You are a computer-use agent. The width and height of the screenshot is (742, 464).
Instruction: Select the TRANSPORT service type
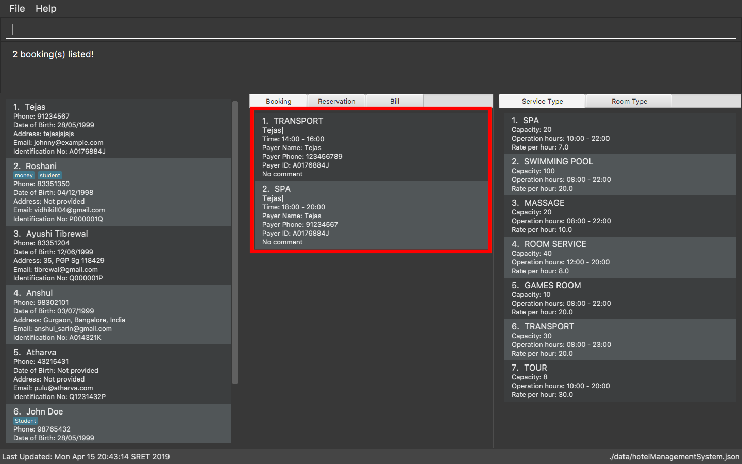pyautogui.click(x=620, y=339)
